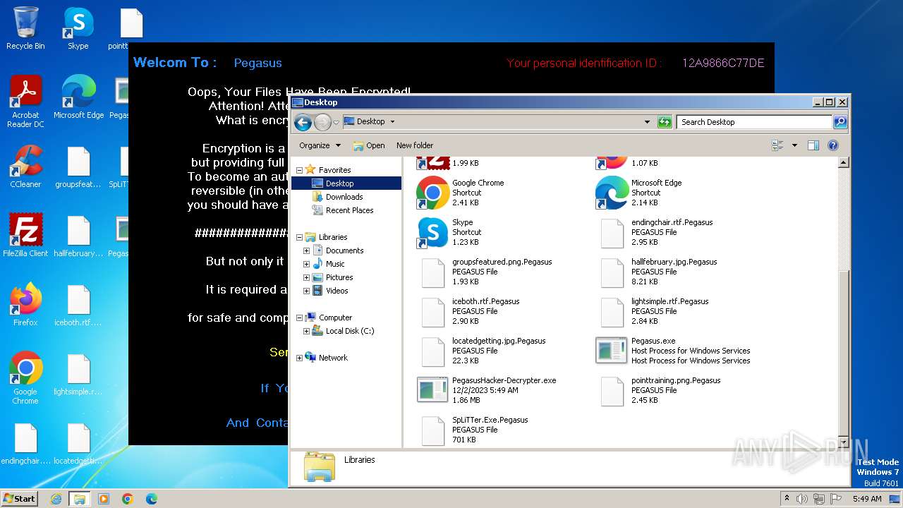Select groupsfeatured file icon on desktop
The width and height of the screenshot is (903, 508).
pyautogui.click(x=78, y=168)
